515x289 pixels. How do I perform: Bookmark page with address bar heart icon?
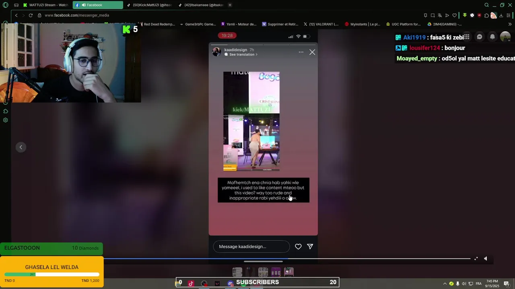point(454,15)
